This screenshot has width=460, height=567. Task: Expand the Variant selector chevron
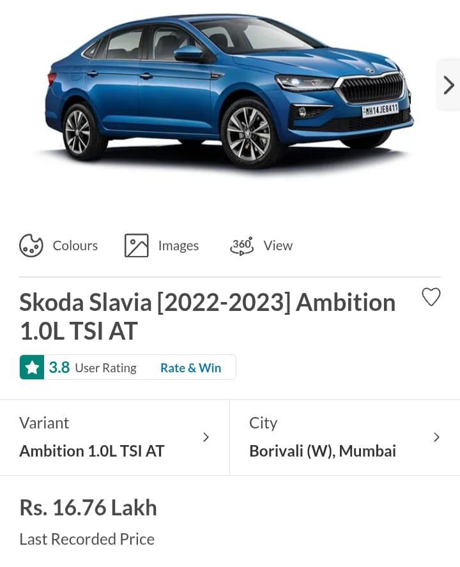pos(206,437)
